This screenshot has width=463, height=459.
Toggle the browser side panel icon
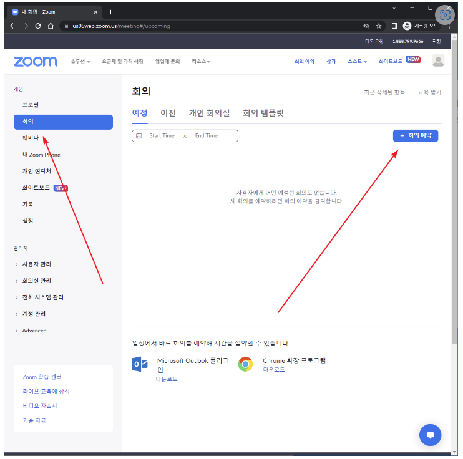click(x=394, y=26)
